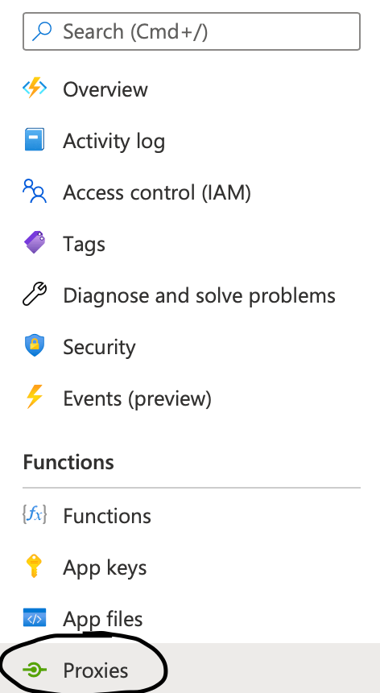Viewport: 380px width, 693px height.
Task: Click the fx Functions icon
Action: coord(35,515)
